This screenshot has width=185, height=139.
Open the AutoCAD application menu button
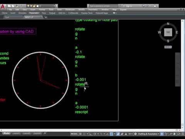tap(3, 7)
